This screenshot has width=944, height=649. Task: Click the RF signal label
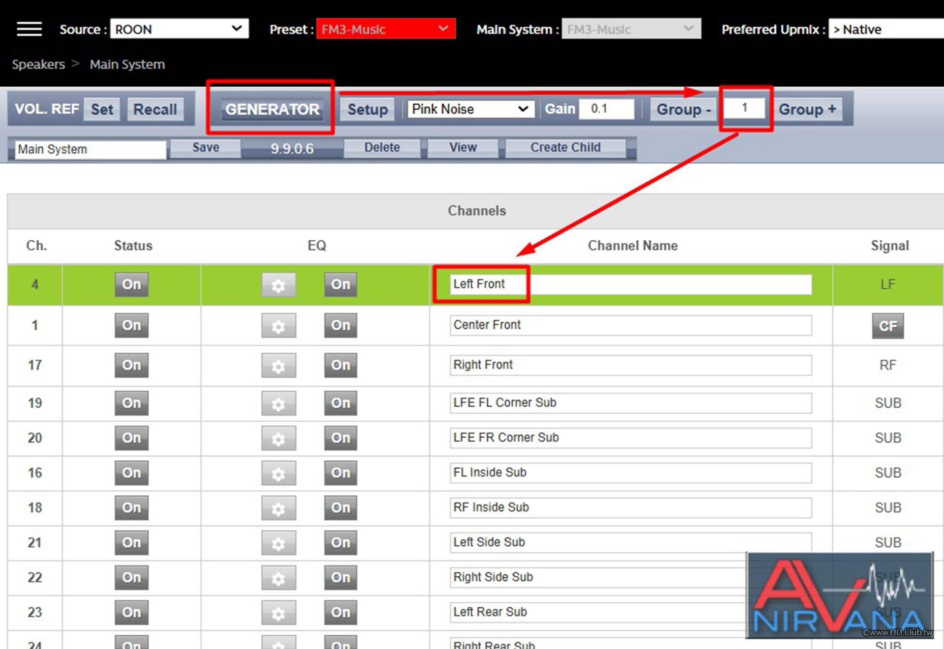(887, 365)
